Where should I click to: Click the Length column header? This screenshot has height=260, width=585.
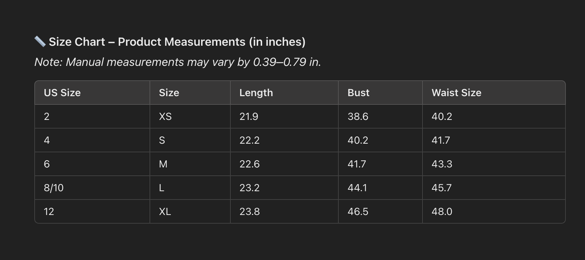256,92
